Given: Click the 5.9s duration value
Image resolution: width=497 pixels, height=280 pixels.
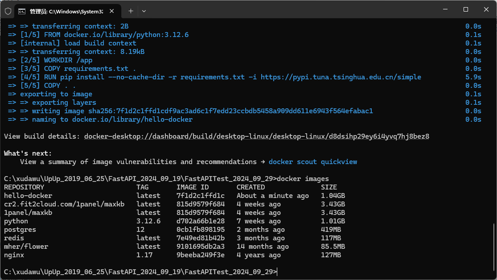Looking at the screenshot, I should pos(473,77).
